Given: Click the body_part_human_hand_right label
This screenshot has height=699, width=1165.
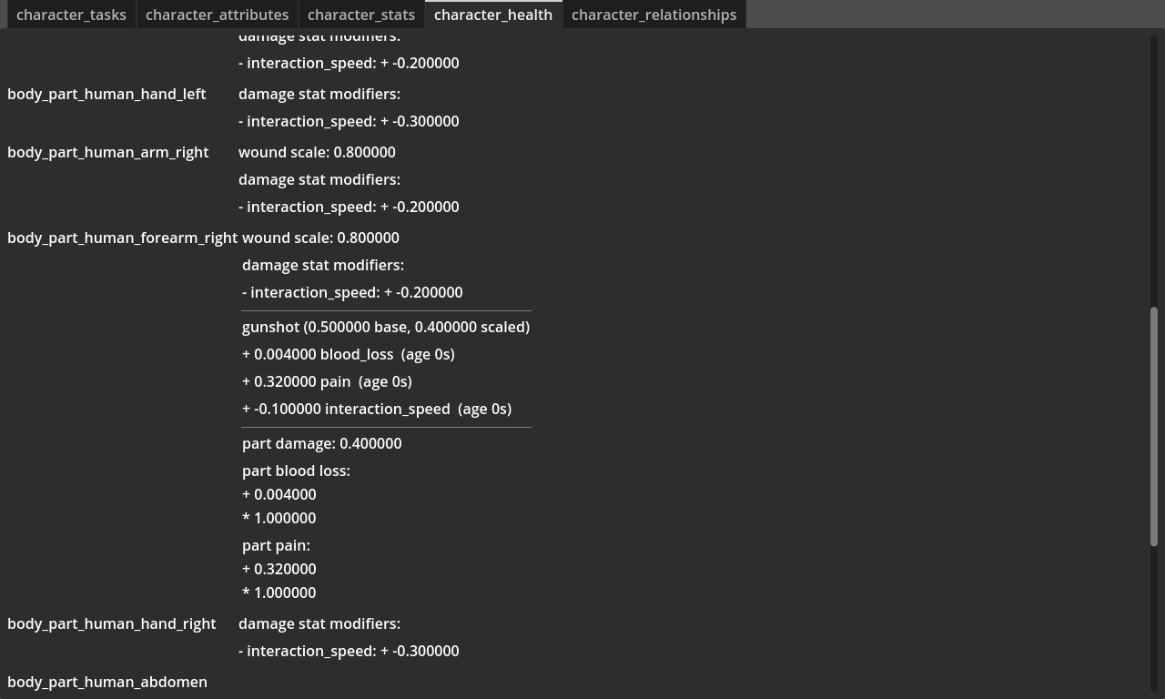Looking at the screenshot, I should pos(111,623).
